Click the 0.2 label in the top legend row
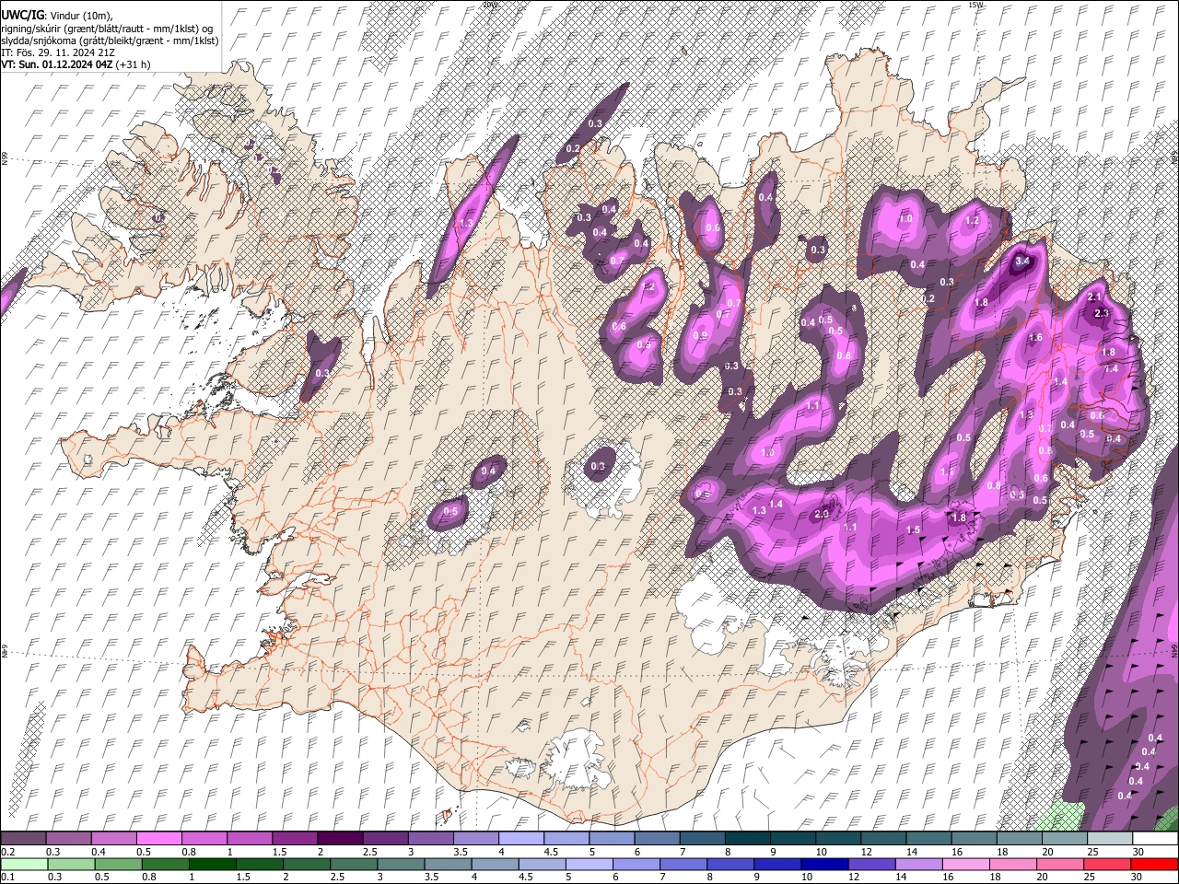Image resolution: width=1179 pixels, height=884 pixels. coord(7,852)
